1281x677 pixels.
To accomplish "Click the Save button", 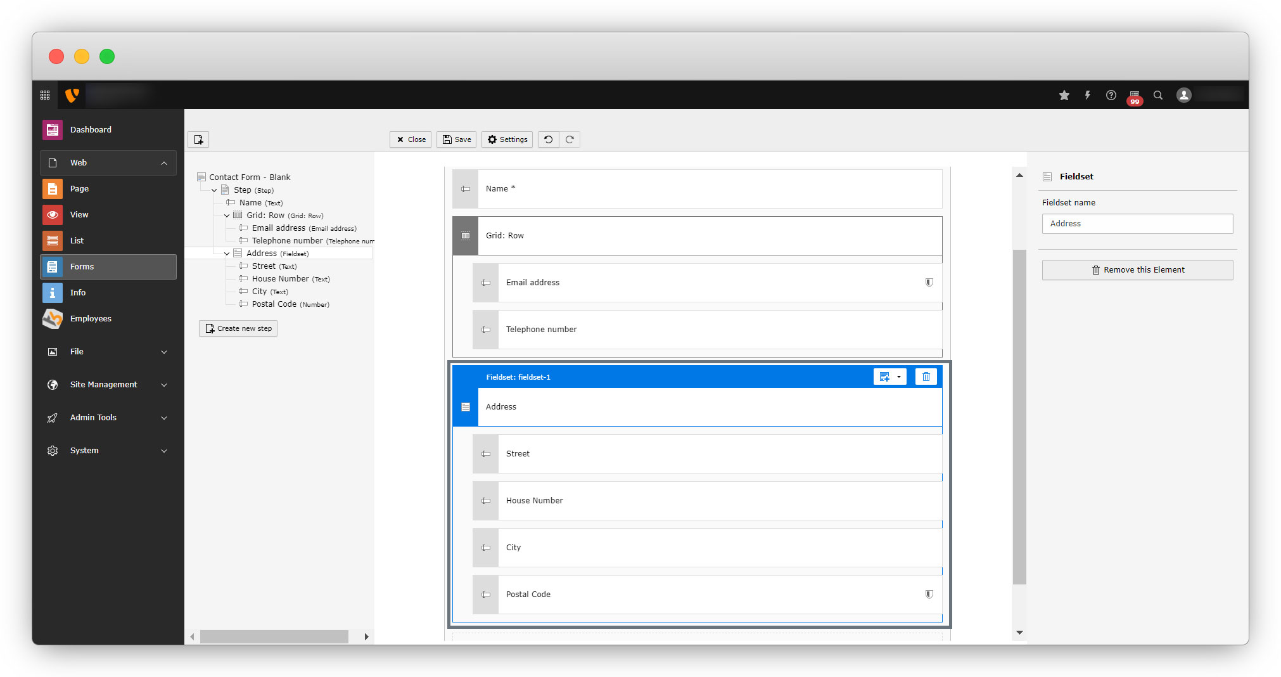I will 456,139.
